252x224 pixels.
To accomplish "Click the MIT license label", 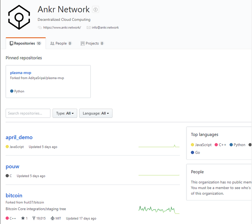I will 58,218.
